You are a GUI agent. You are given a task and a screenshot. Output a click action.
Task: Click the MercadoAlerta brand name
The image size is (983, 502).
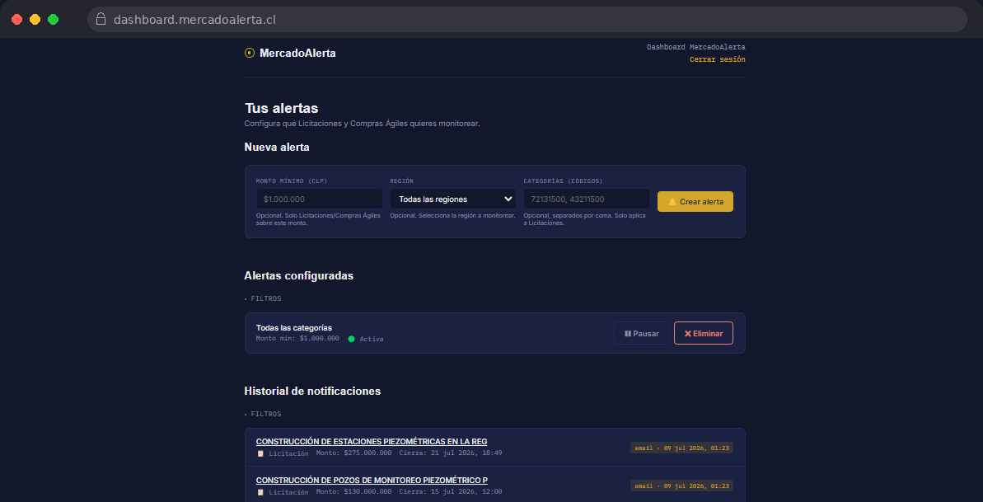[x=297, y=54]
